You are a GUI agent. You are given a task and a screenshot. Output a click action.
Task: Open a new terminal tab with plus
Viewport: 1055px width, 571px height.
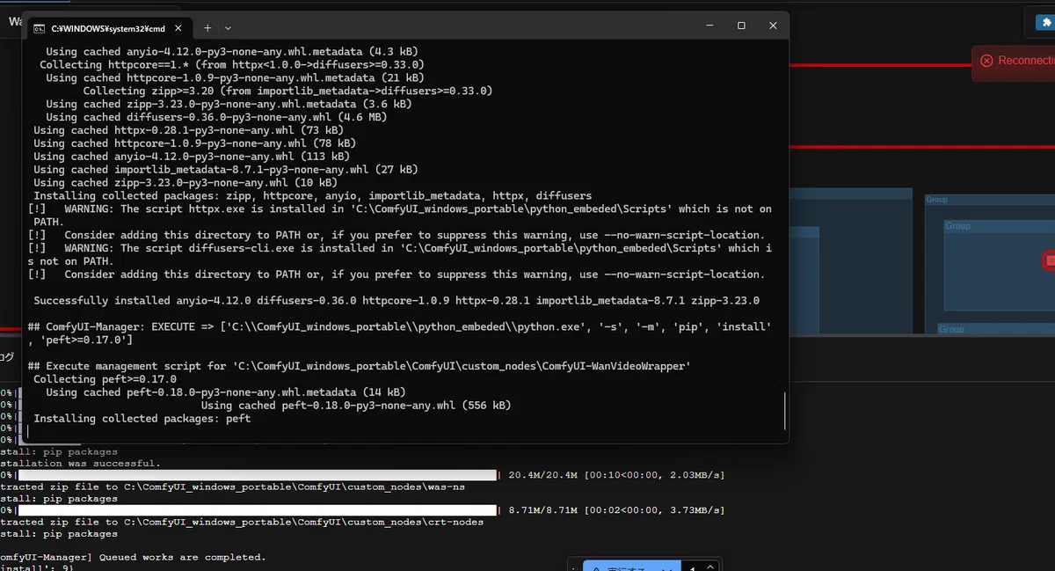pyautogui.click(x=207, y=28)
